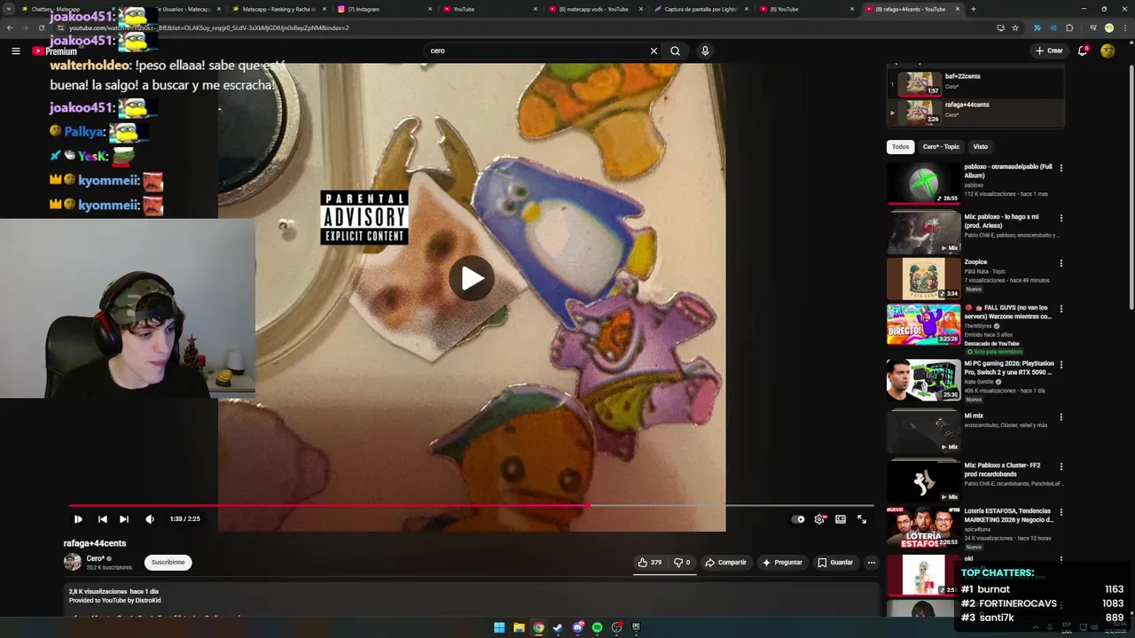Open the Mi mix playlist
The height and width of the screenshot is (638, 1135).
click(x=974, y=416)
